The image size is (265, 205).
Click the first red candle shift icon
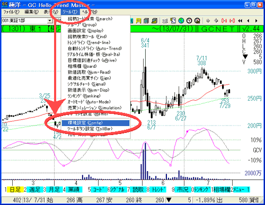pyautogui.click(x=224, y=21)
